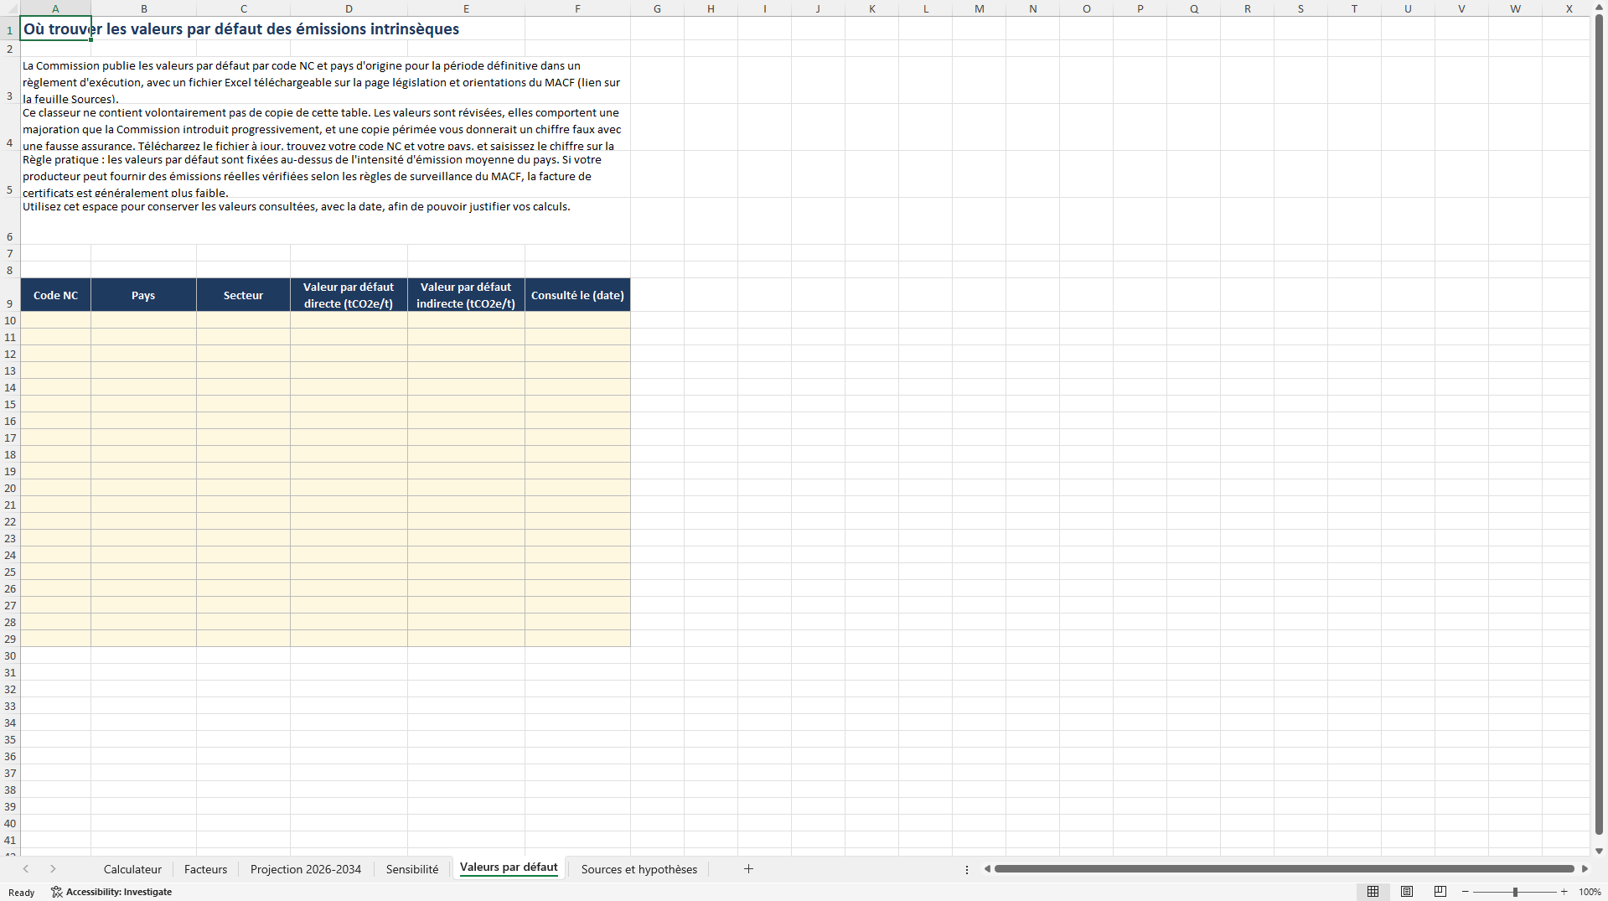Click the 'Consulté le (date)' header
1608x901 pixels.
tap(577, 295)
